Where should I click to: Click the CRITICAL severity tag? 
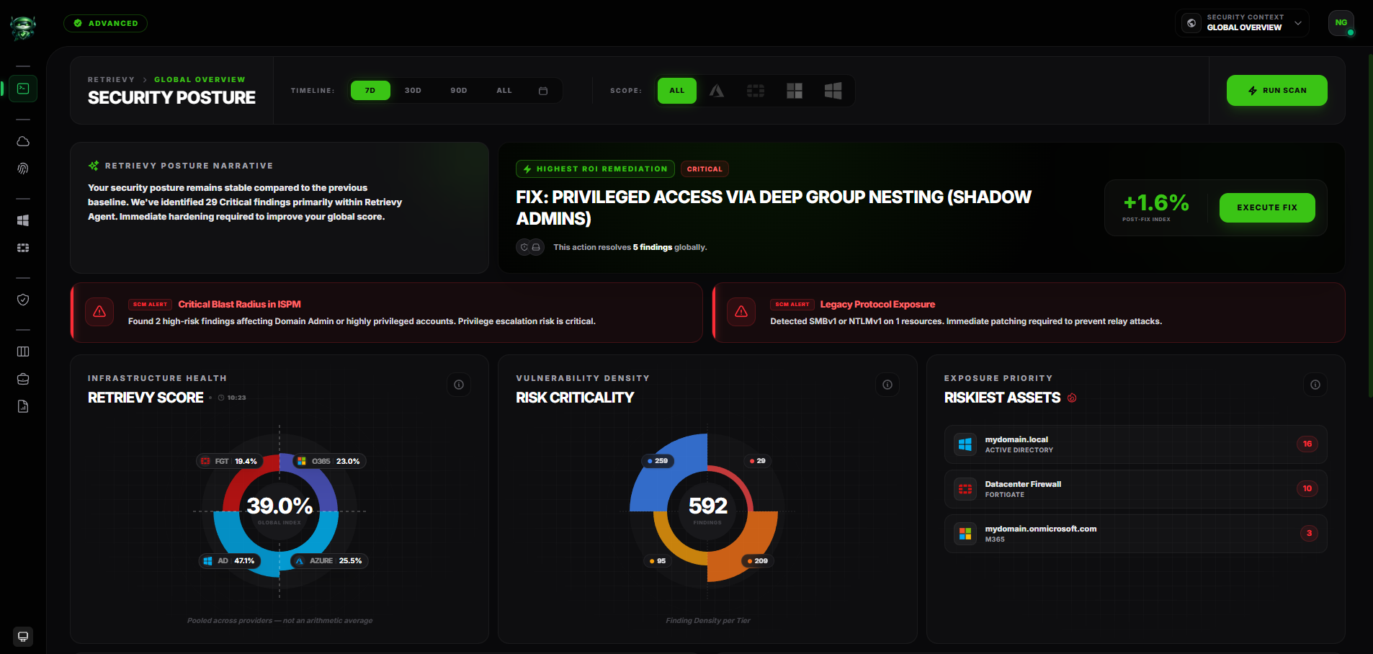point(705,169)
